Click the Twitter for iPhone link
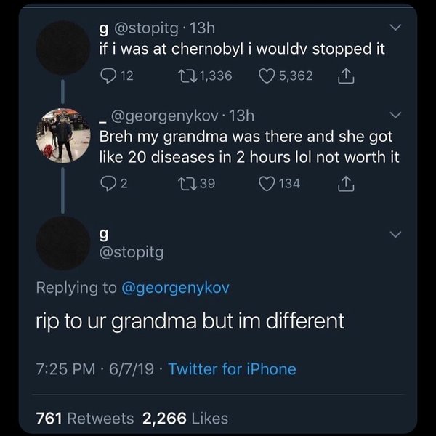The width and height of the screenshot is (436, 436). [x=232, y=369]
